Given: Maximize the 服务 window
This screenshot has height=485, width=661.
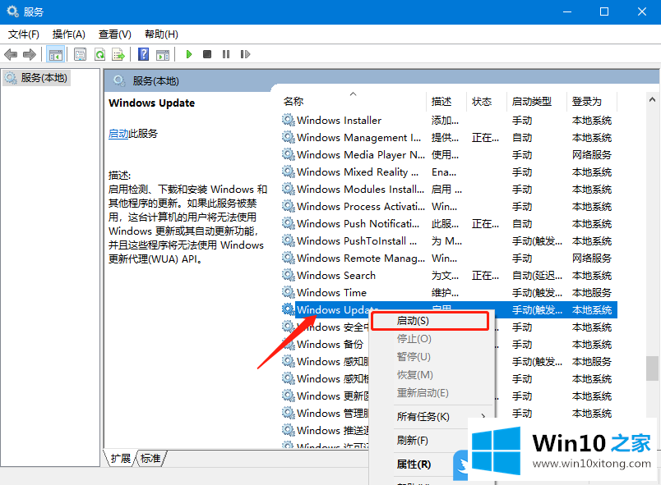Looking at the screenshot, I should pyautogui.click(x=604, y=11).
